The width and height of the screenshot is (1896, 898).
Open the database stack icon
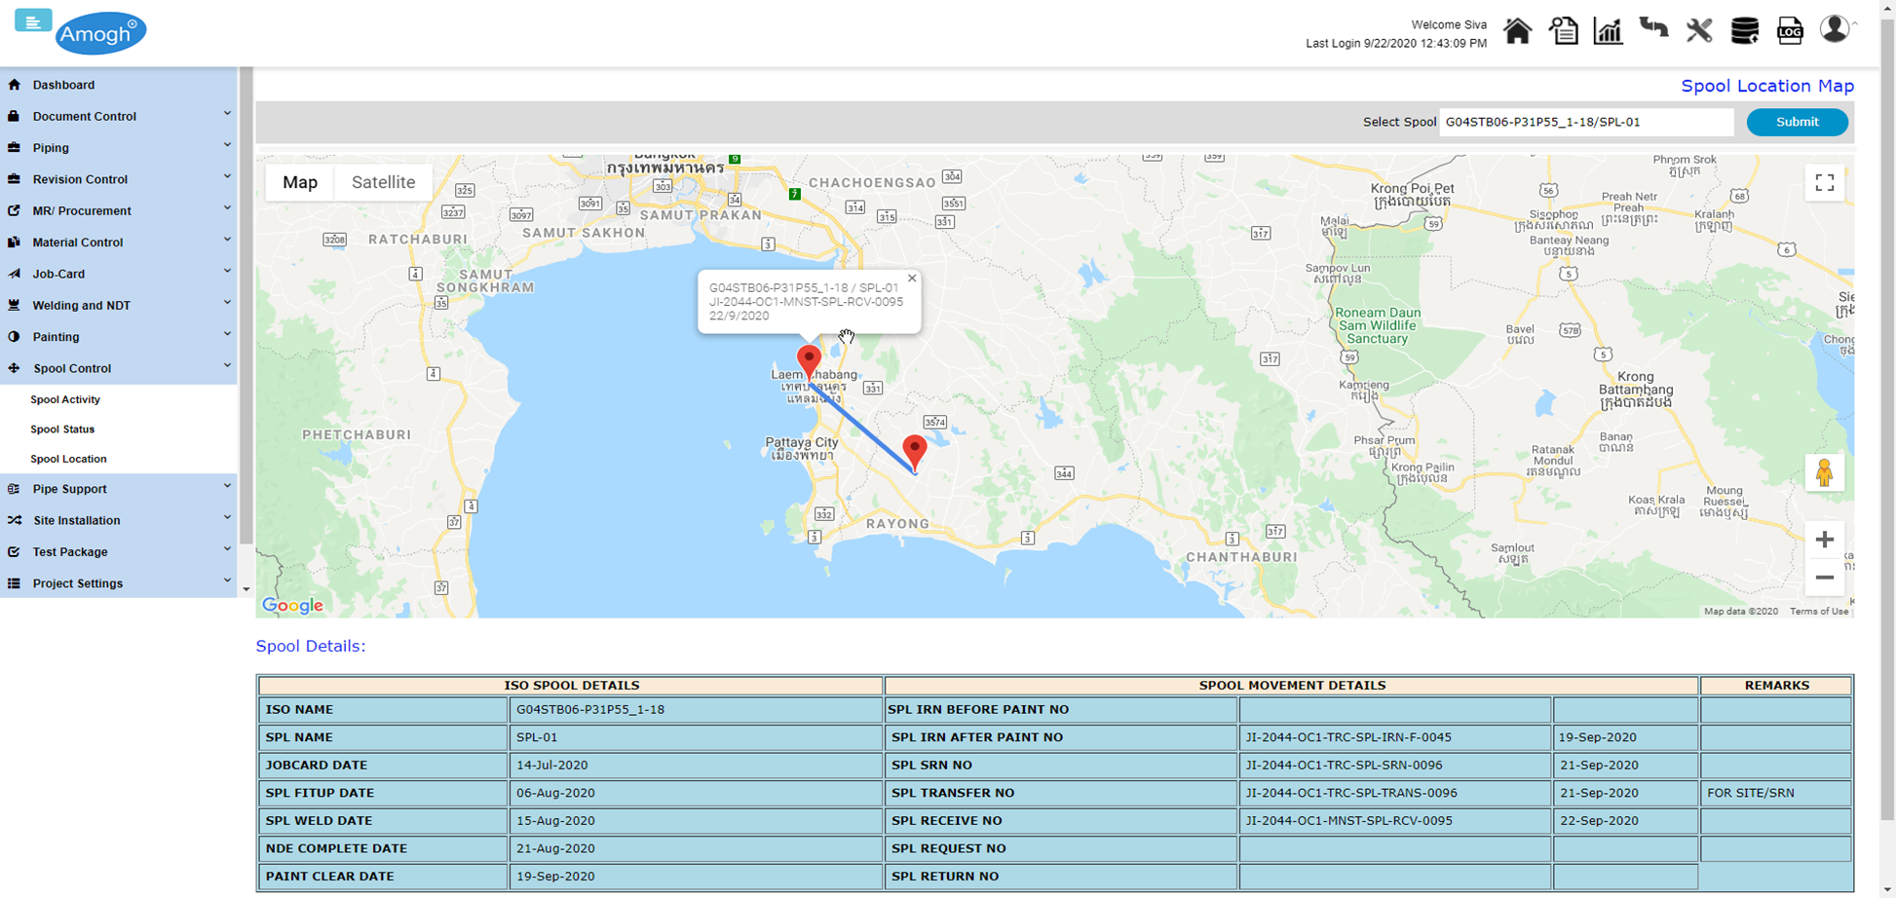[1744, 31]
